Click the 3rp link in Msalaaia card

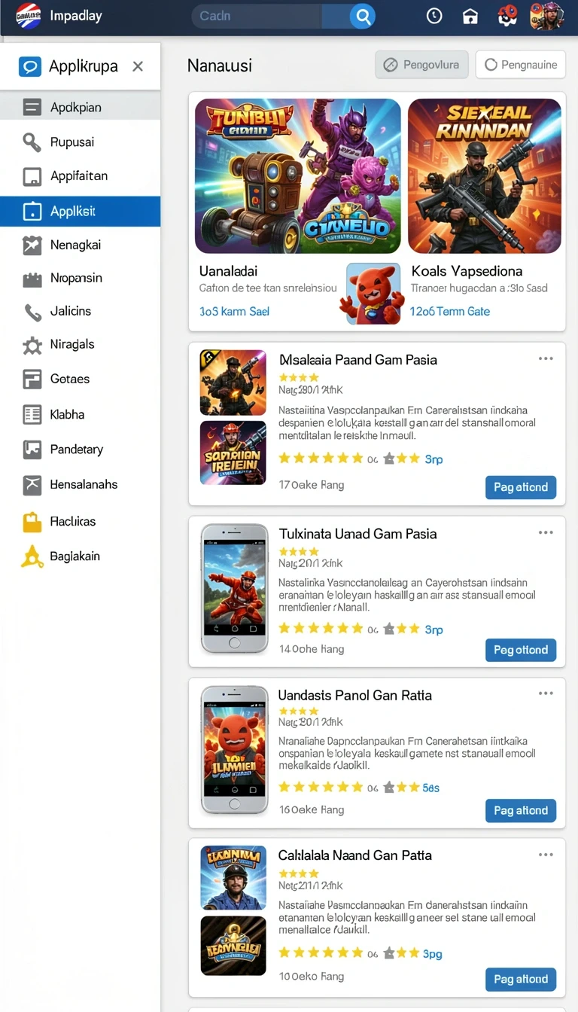coord(433,459)
